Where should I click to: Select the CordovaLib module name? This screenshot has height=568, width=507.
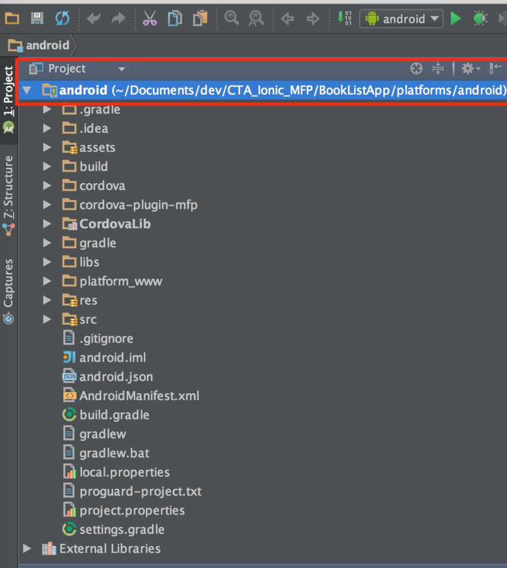coord(115,224)
